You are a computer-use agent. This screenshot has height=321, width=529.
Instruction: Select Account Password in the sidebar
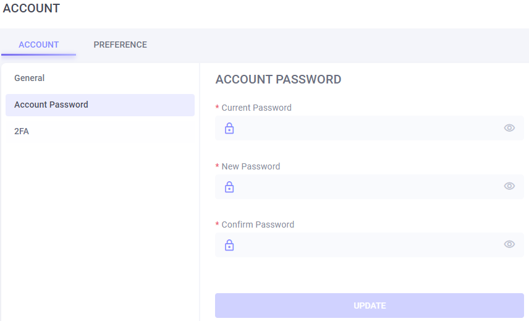pos(51,105)
